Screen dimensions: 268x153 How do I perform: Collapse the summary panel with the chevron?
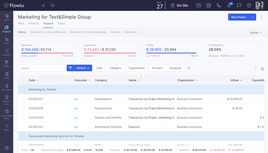coord(141,76)
